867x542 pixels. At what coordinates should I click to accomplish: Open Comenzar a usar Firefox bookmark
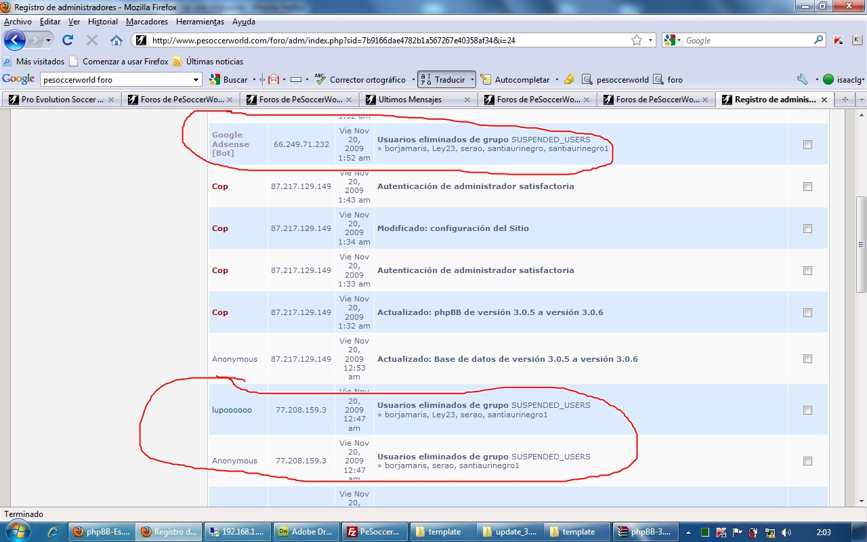119,61
